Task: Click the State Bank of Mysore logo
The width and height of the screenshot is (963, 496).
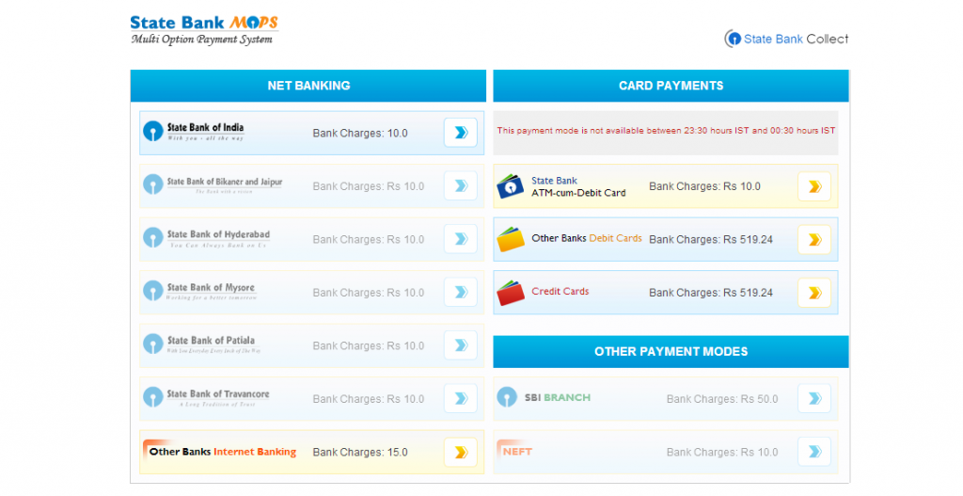Action: [199, 290]
